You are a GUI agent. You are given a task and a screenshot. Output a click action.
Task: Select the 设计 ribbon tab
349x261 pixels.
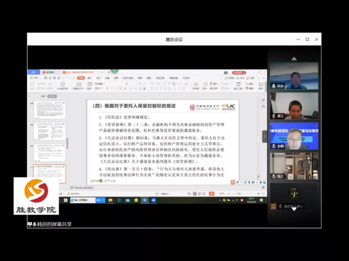(99, 78)
